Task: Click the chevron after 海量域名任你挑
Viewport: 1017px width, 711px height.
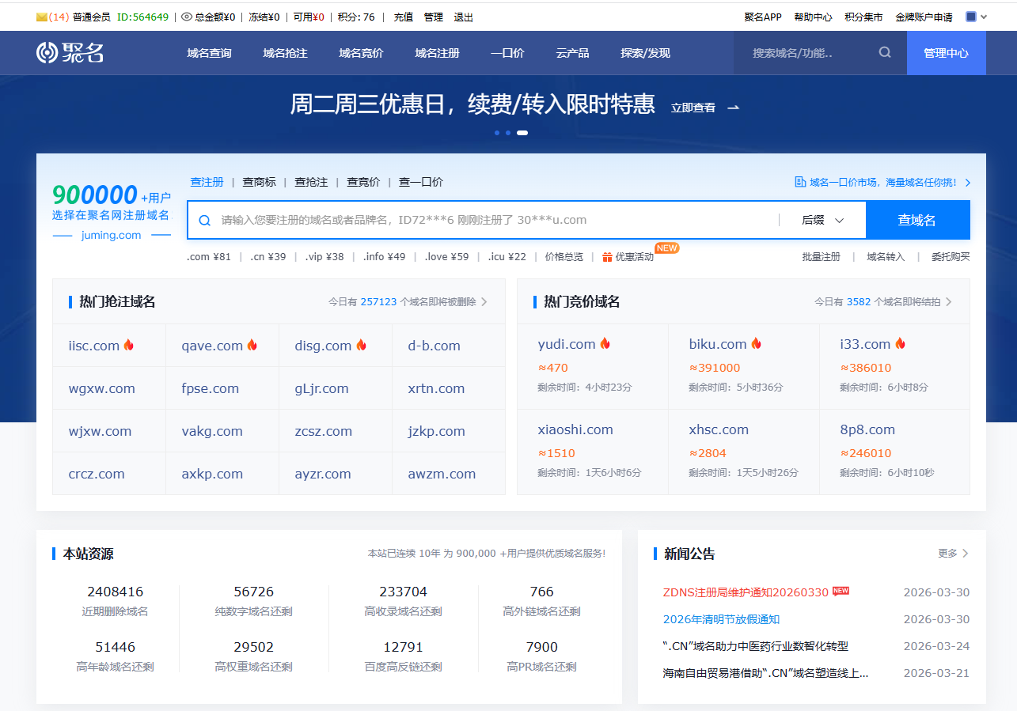Action: coord(967,183)
